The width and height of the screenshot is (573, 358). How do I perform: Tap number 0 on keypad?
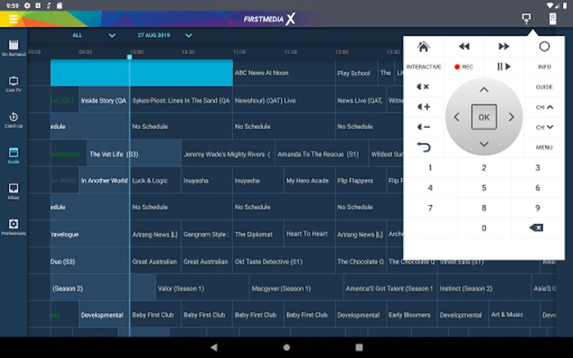484,228
